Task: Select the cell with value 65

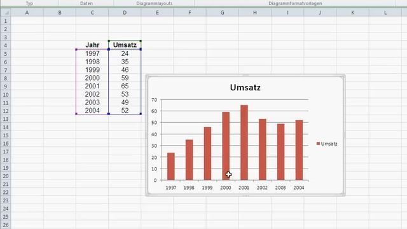Action: 125,86
